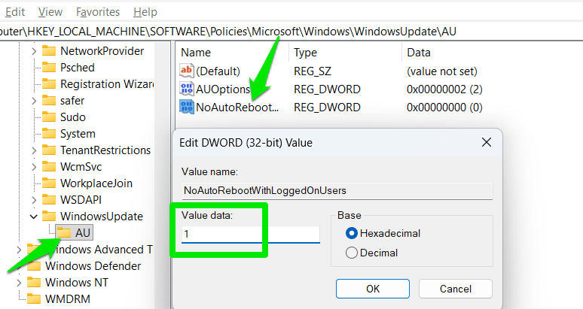Select the WorkplaceJoin key label
Viewport: 583px width, 309px height.
[x=96, y=183]
